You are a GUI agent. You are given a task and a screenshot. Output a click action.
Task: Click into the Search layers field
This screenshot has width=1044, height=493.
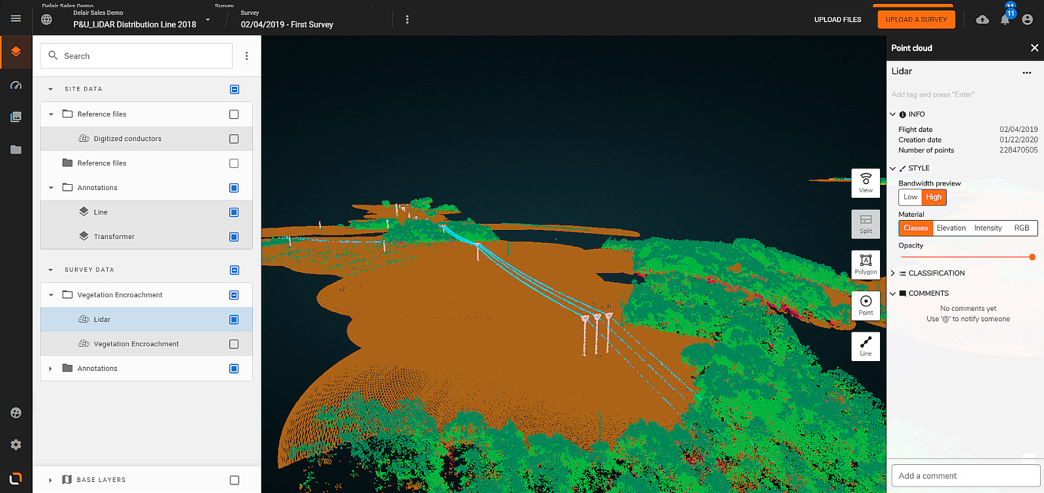coord(137,56)
